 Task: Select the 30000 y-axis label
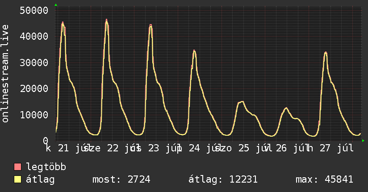pos(34,63)
